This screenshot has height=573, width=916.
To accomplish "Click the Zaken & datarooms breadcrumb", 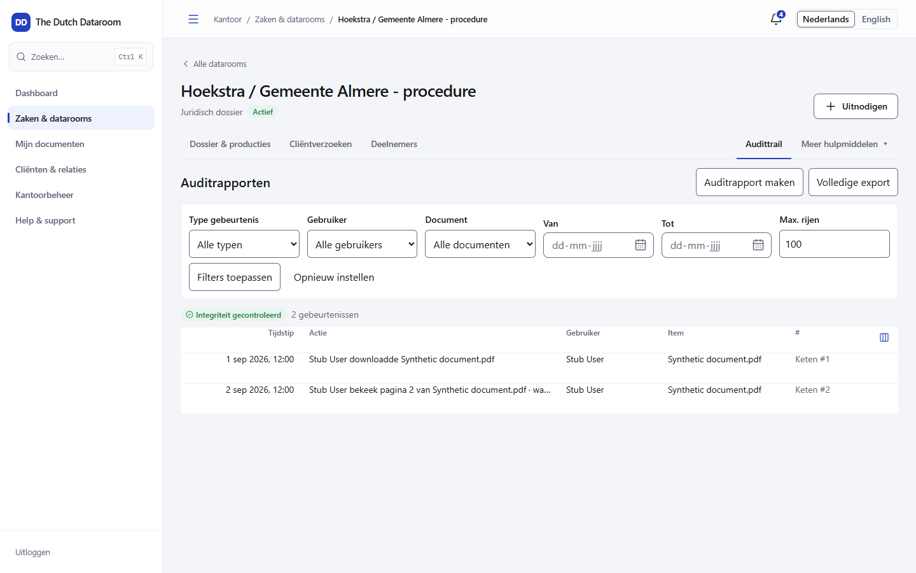I will click(290, 20).
